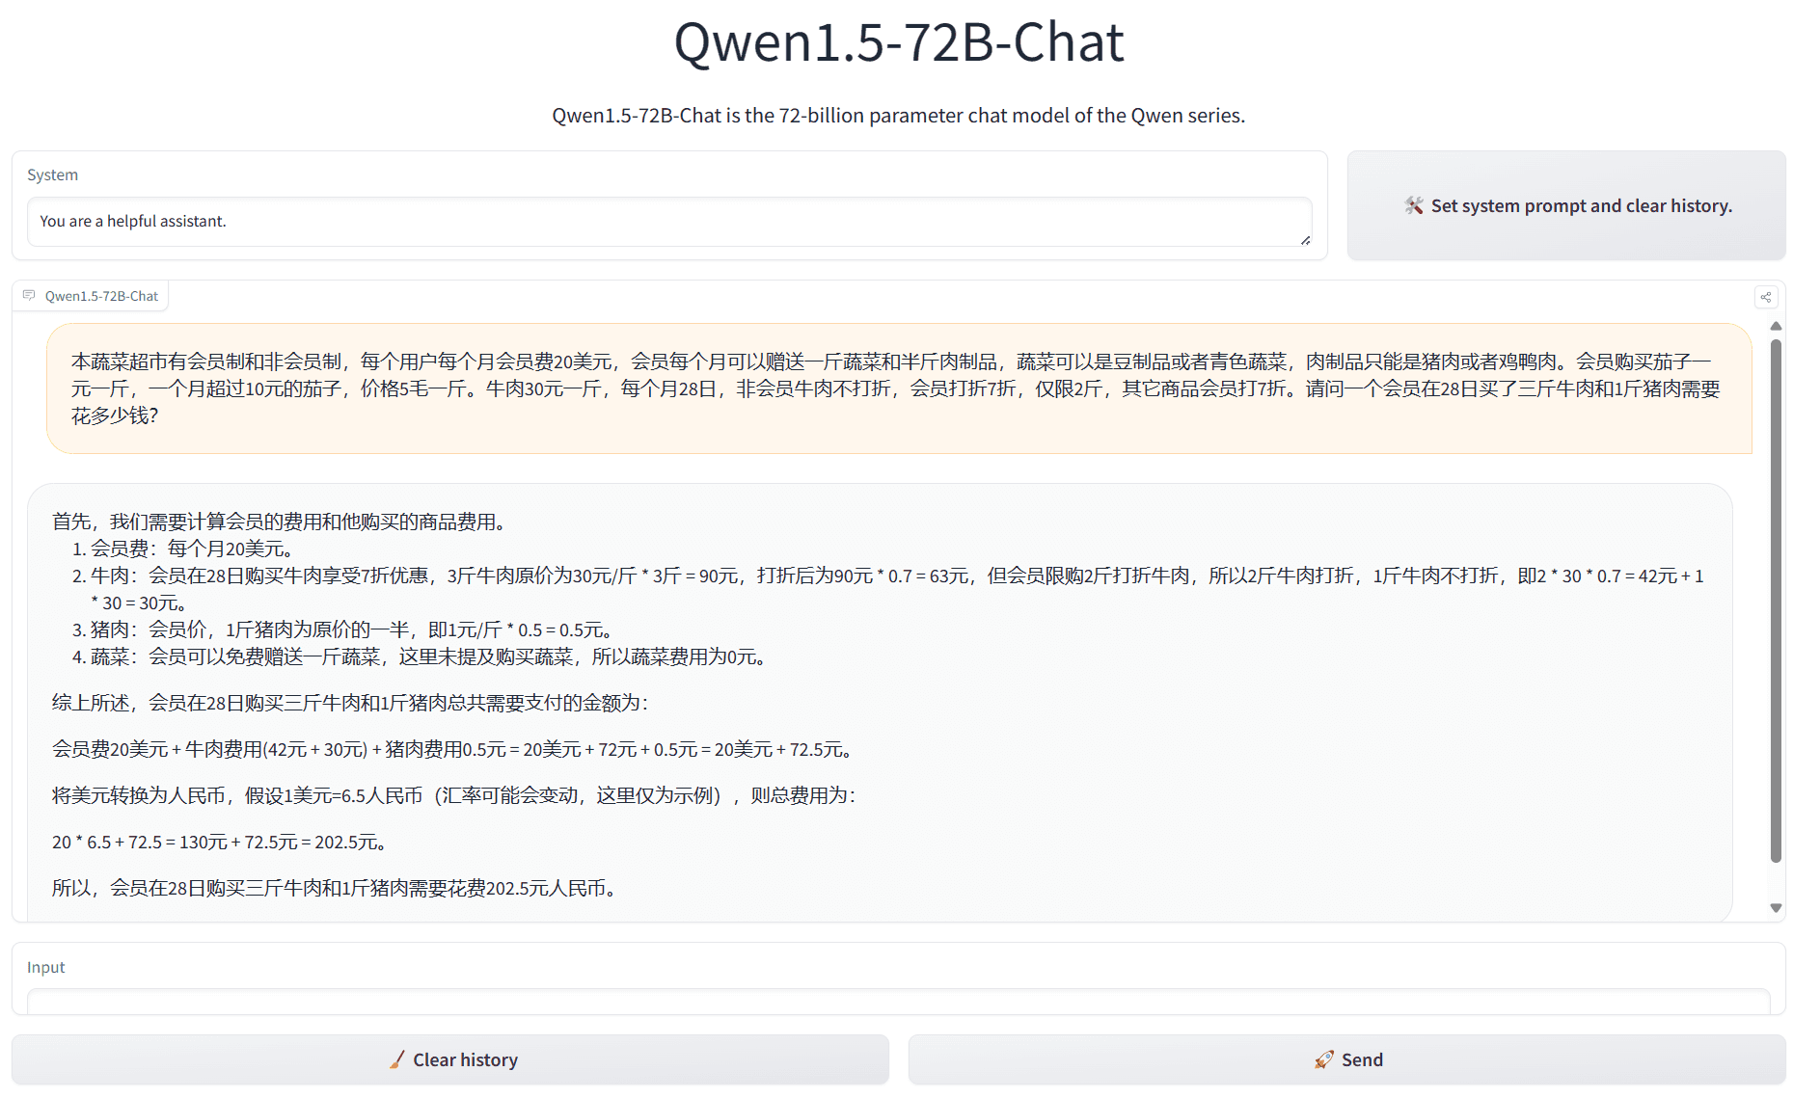
Task: Click the pencil icon inside the Clear history button
Action: [x=396, y=1058]
